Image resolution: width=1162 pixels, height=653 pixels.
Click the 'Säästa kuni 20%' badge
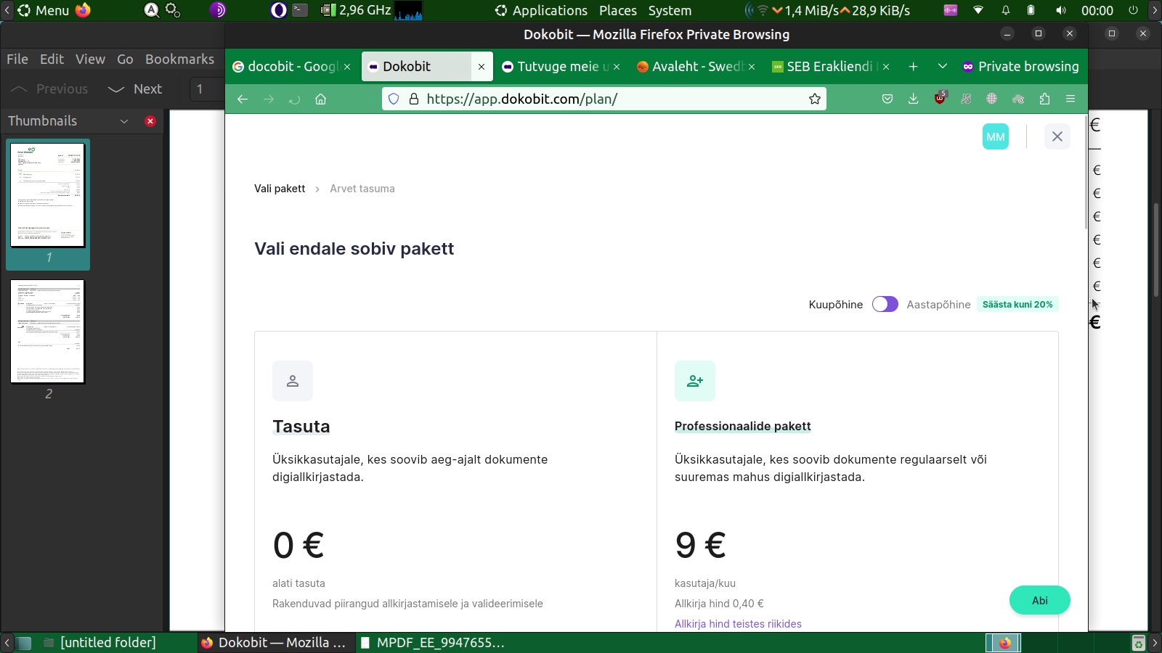(x=1017, y=305)
